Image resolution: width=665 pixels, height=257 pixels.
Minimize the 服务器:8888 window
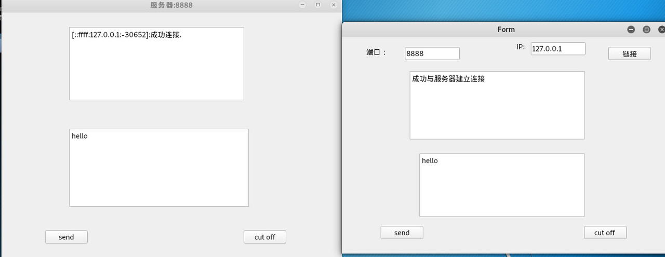[302, 5]
